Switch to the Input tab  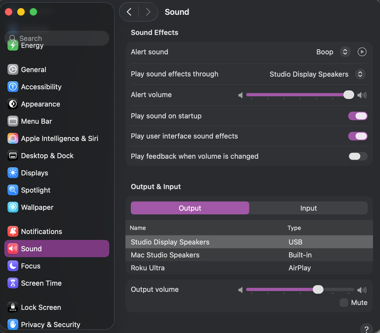[308, 208]
